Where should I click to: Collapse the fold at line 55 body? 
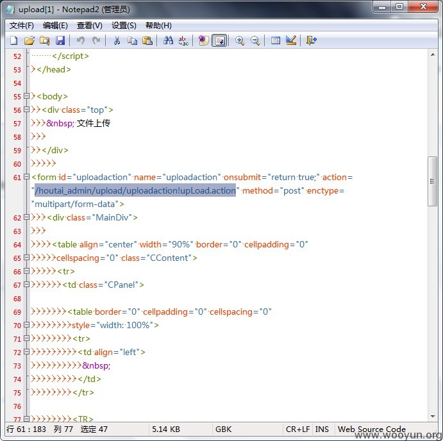coord(26,96)
